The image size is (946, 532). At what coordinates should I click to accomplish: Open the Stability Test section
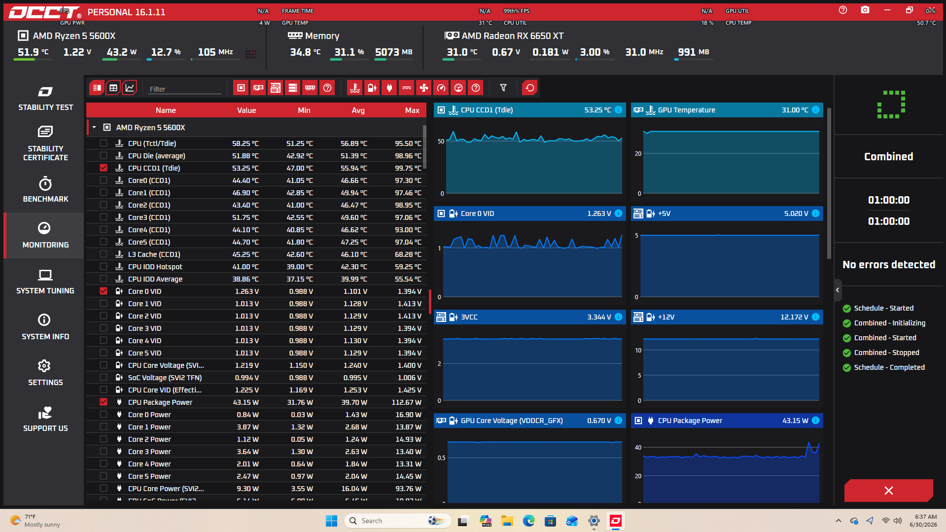(x=45, y=98)
